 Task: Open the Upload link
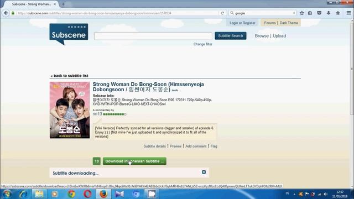[x=279, y=36]
